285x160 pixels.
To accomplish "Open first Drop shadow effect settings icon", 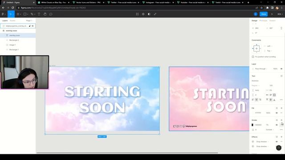I will 253,141.
